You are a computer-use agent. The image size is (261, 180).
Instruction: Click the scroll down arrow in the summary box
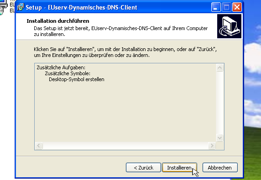click(220, 138)
